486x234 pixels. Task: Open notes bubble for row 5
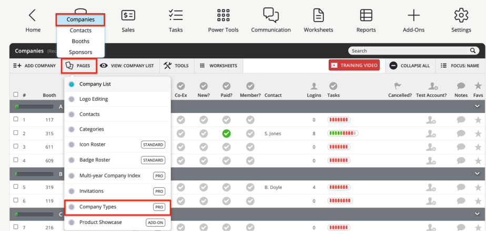[461, 187]
